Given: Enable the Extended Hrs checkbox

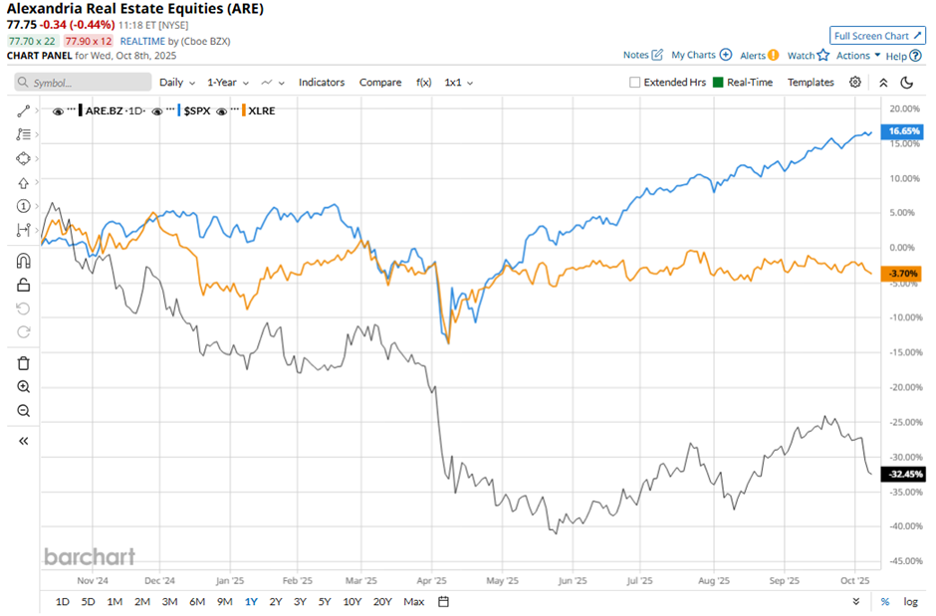Looking at the screenshot, I should point(634,83).
